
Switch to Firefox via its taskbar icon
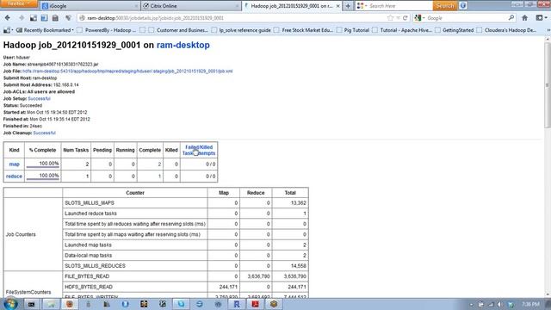(x=70, y=304)
